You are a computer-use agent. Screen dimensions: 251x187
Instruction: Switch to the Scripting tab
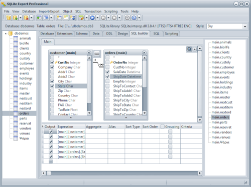pos(171,33)
